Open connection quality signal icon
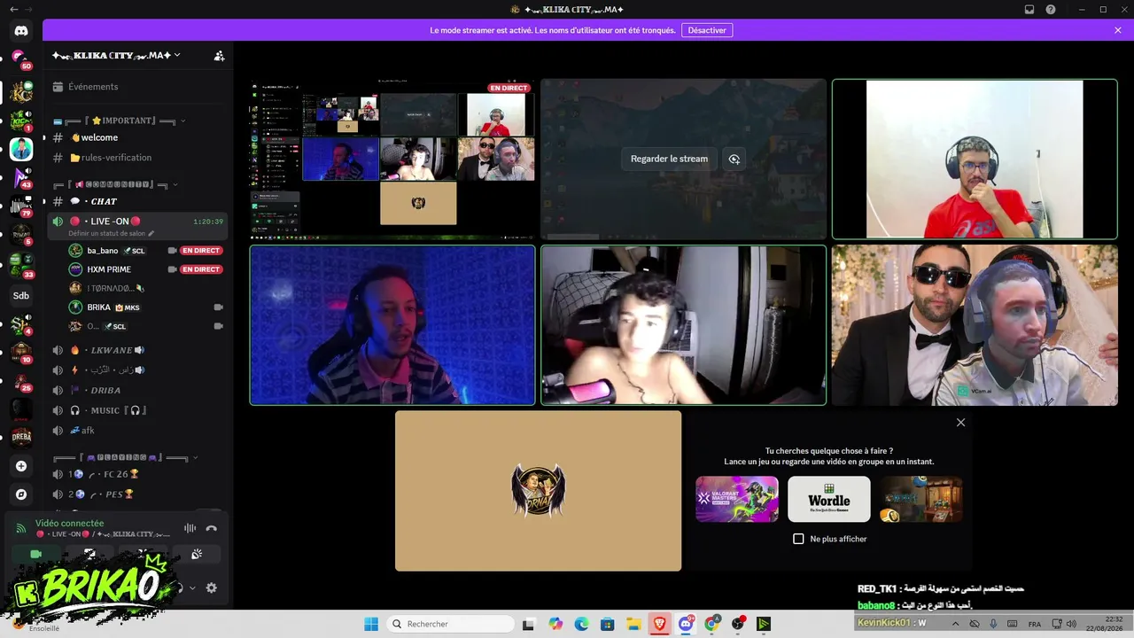Screen dimensions: 1134x638 pyautogui.click(x=21, y=528)
